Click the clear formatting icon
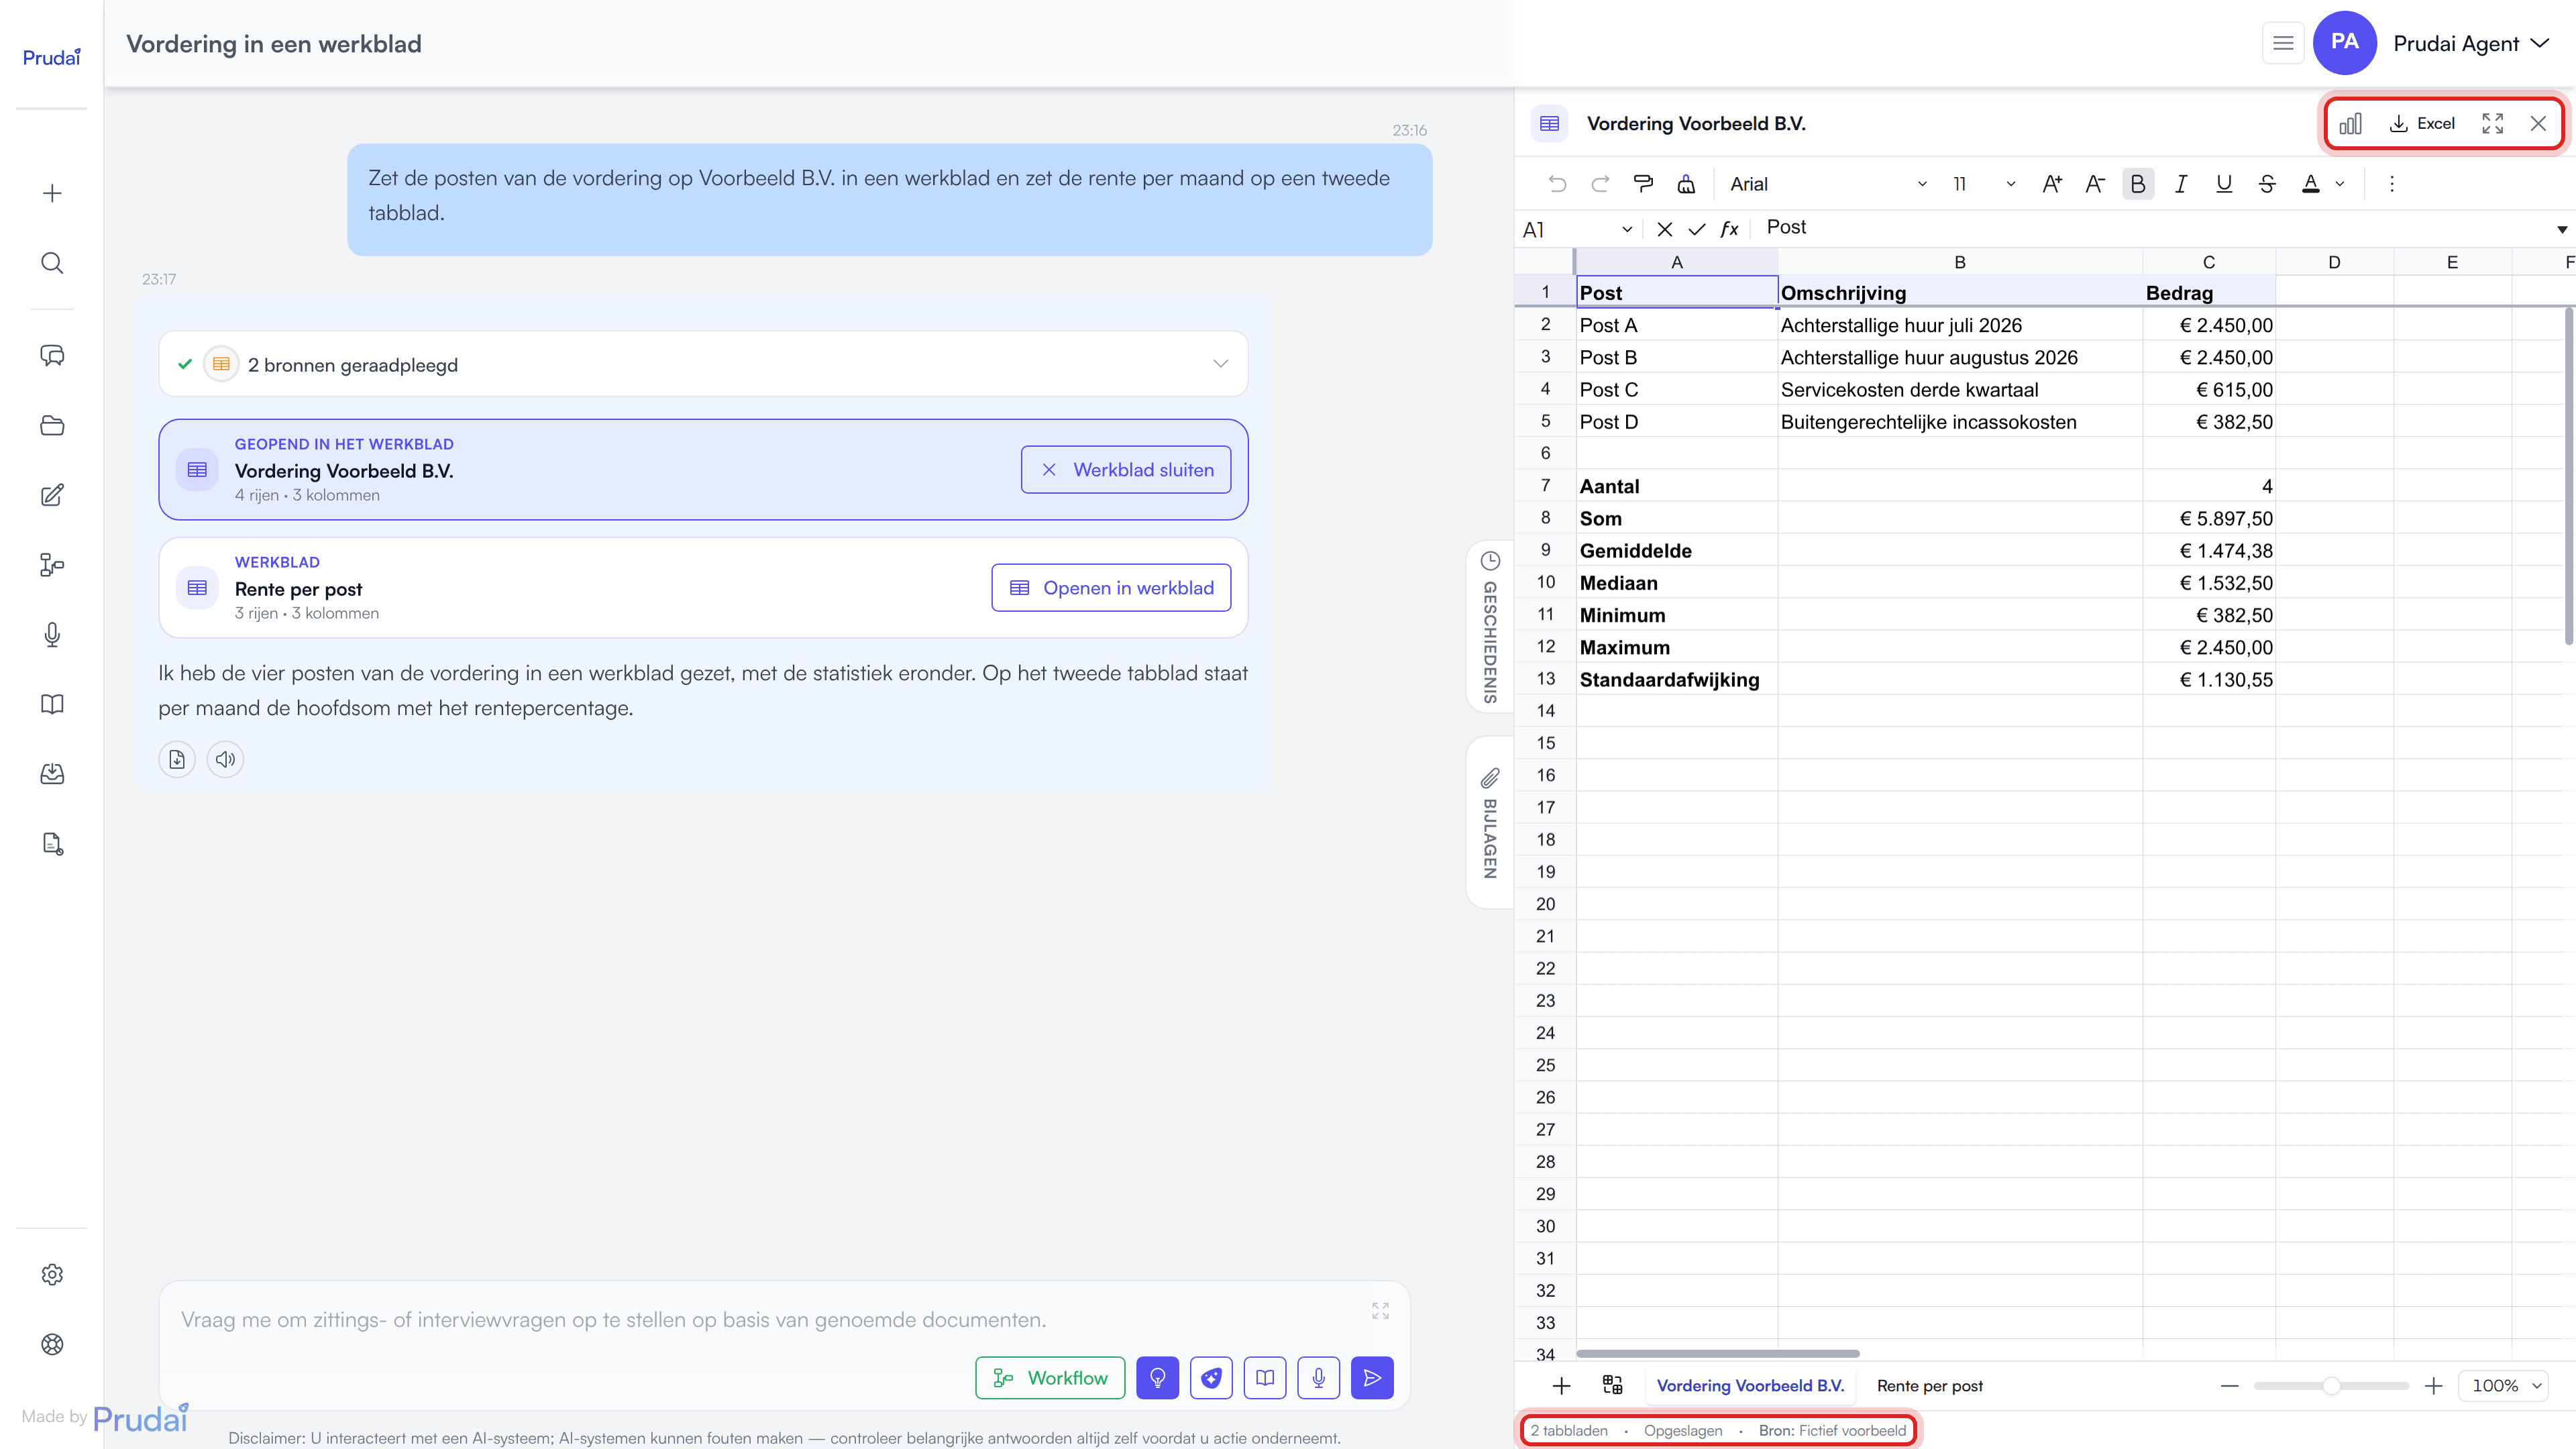Screen dimensions: 2576x1449 pos(1686,184)
